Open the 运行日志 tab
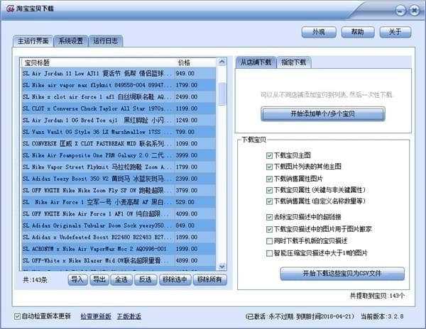The height and width of the screenshot is (329, 426). [106, 41]
